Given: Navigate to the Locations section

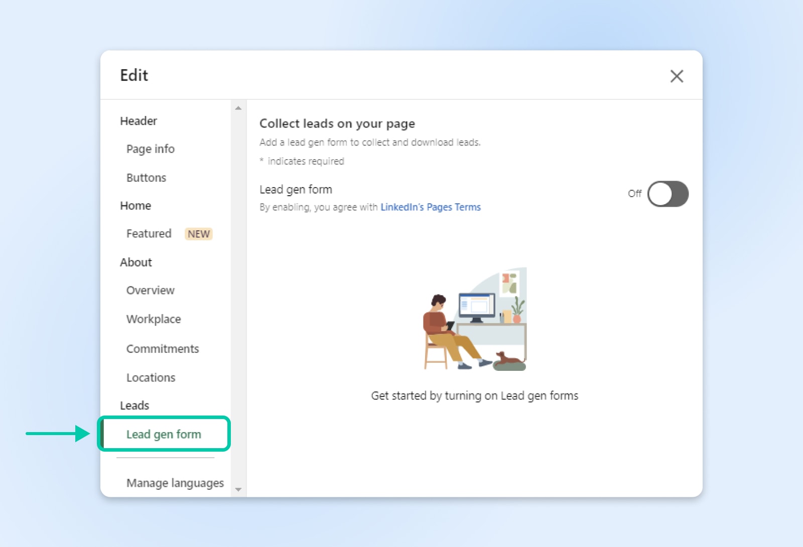Looking at the screenshot, I should [x=151, y=377].
